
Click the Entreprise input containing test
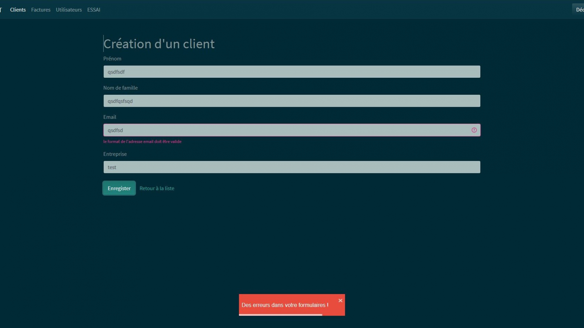(x=291, y=167)
